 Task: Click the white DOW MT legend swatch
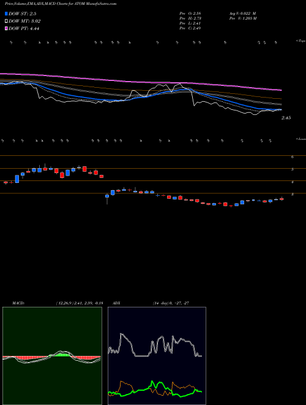coord(7,21)
